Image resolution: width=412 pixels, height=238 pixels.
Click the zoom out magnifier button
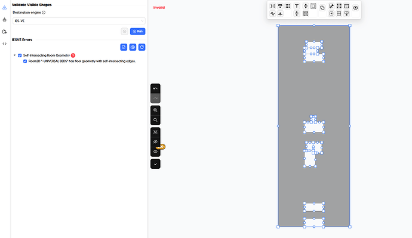[155, 120]
